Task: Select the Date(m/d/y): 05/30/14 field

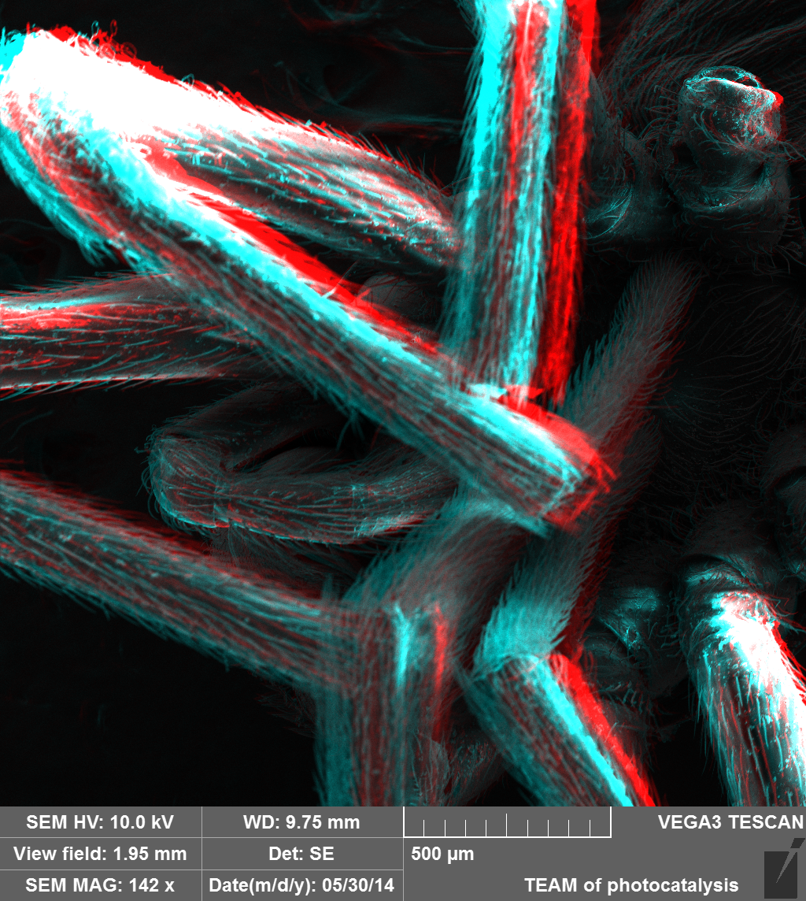Action: 301,885
